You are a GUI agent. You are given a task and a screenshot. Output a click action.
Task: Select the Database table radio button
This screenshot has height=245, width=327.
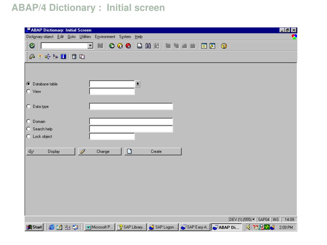[x=28, y=84]
